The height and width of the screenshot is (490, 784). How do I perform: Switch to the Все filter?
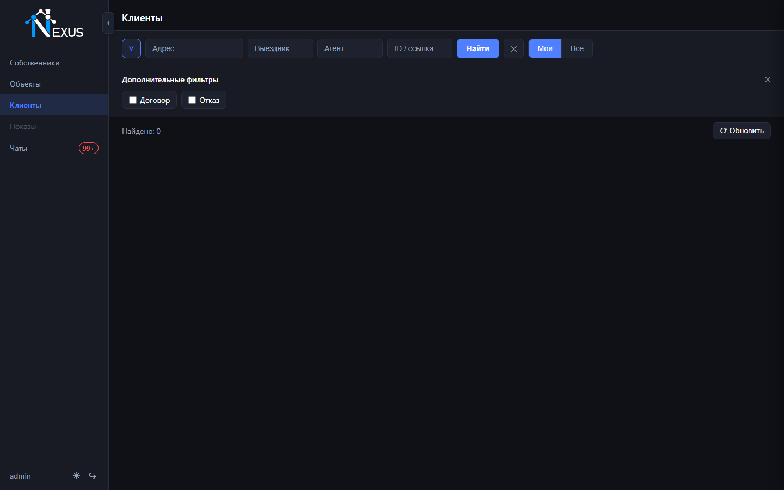tap(577, 48)
